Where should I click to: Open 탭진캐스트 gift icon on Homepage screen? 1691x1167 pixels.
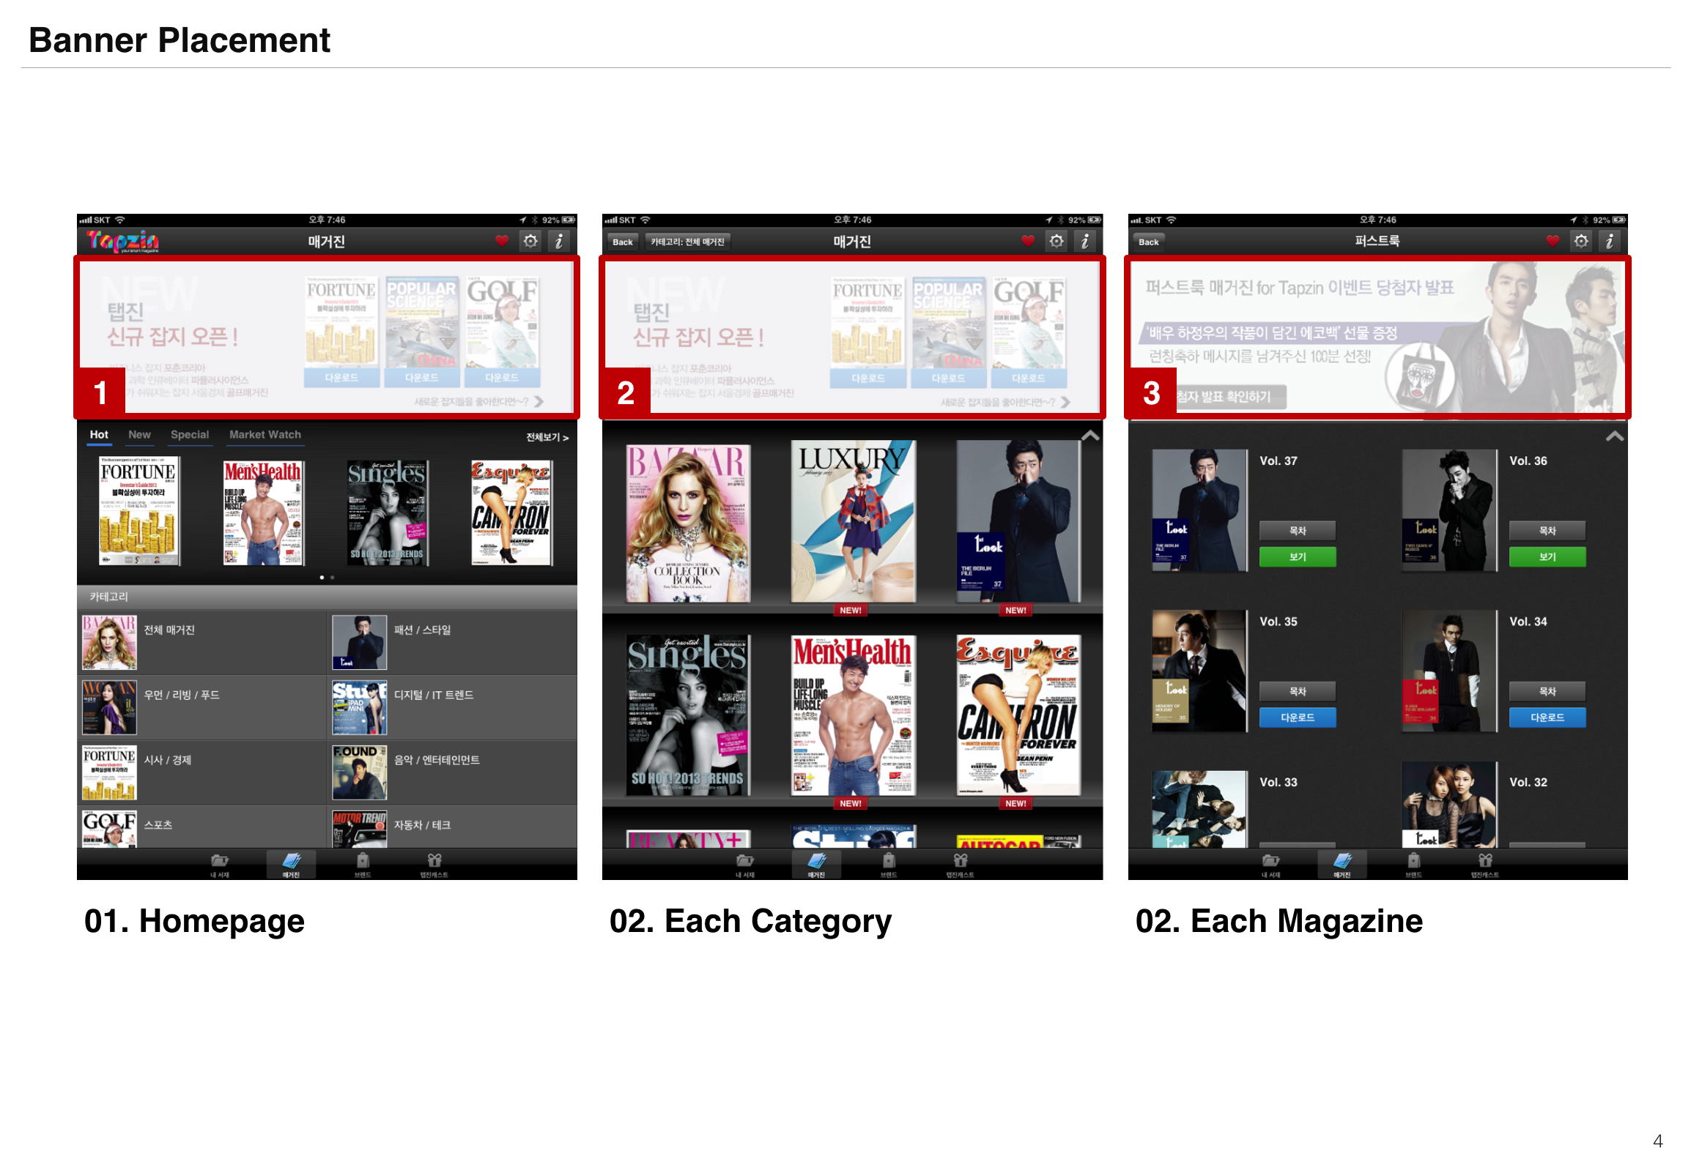[x=434, y=865]
